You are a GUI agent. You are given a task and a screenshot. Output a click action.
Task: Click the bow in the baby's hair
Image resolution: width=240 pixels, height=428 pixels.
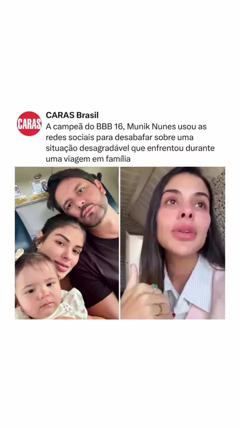[x=19, y=253]
